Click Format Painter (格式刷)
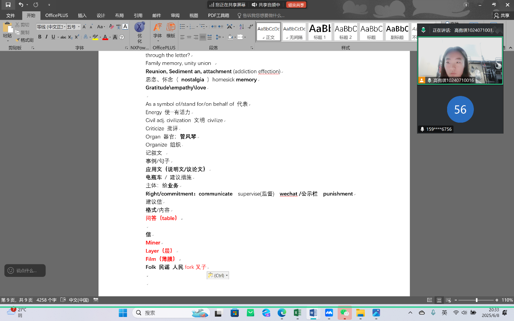 tap(24, 40)
